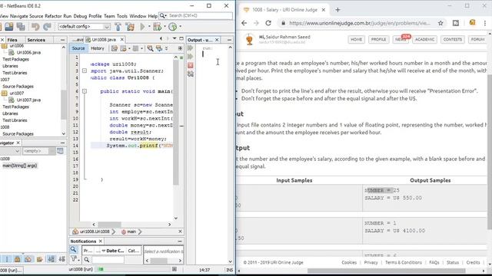Click the search icon in Notifications panel
The image size is (492, 276).
(73, 249)
